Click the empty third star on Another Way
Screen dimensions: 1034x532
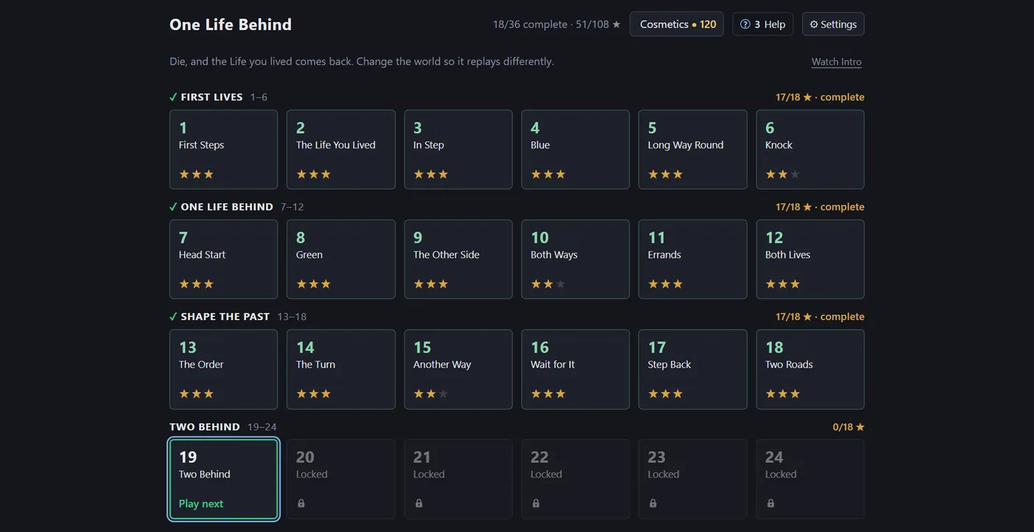[x=443, y=394]
